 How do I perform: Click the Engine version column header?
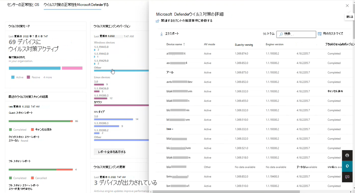275,44
